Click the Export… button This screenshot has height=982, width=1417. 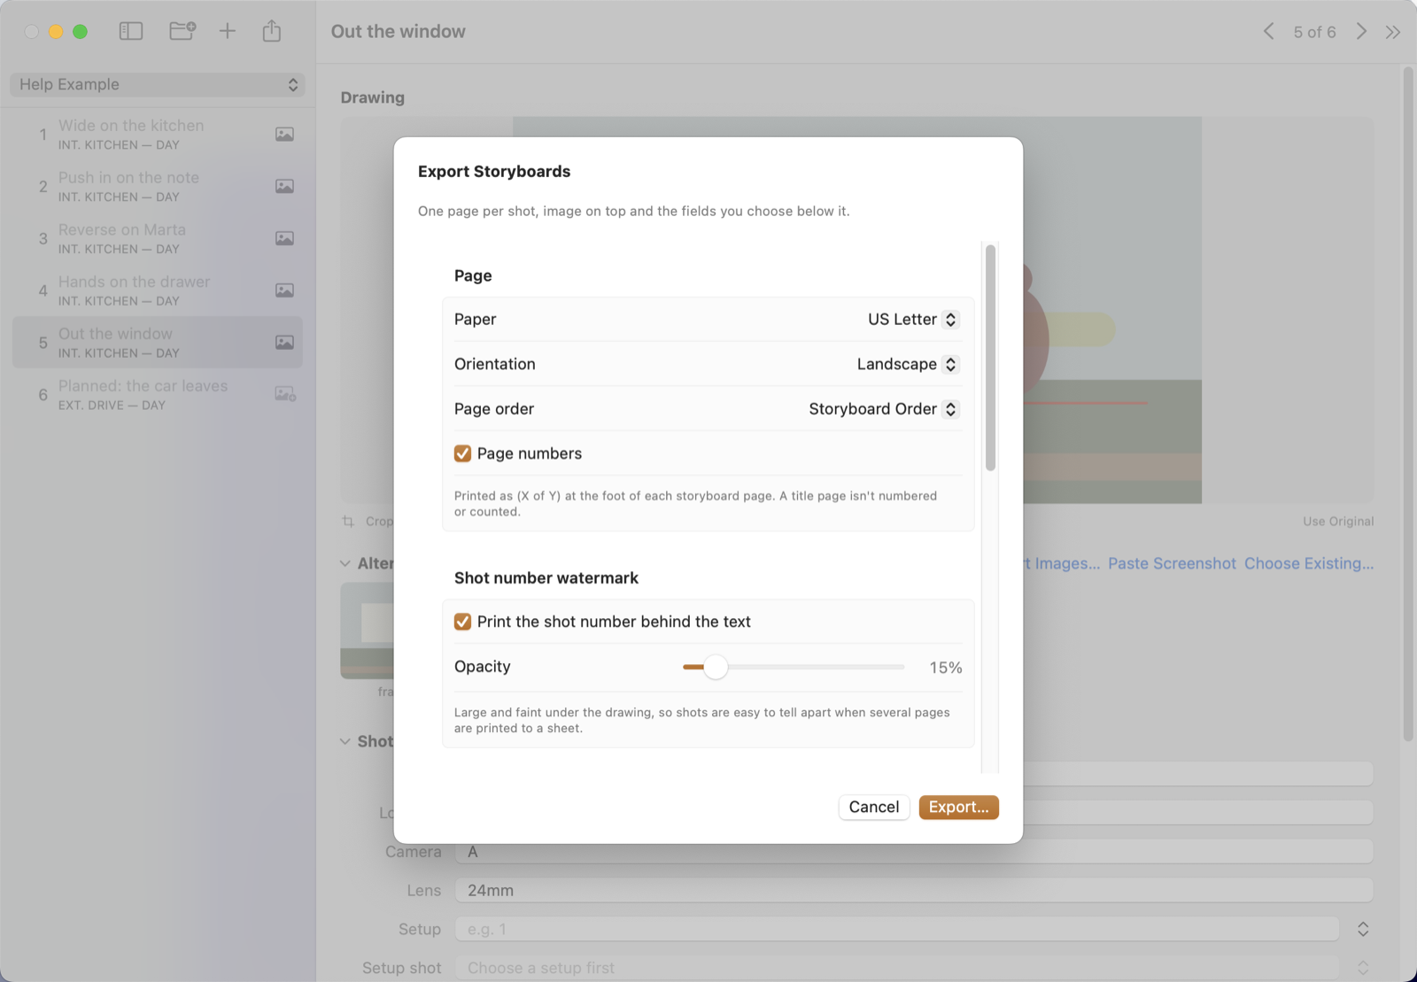coord(958,807)
